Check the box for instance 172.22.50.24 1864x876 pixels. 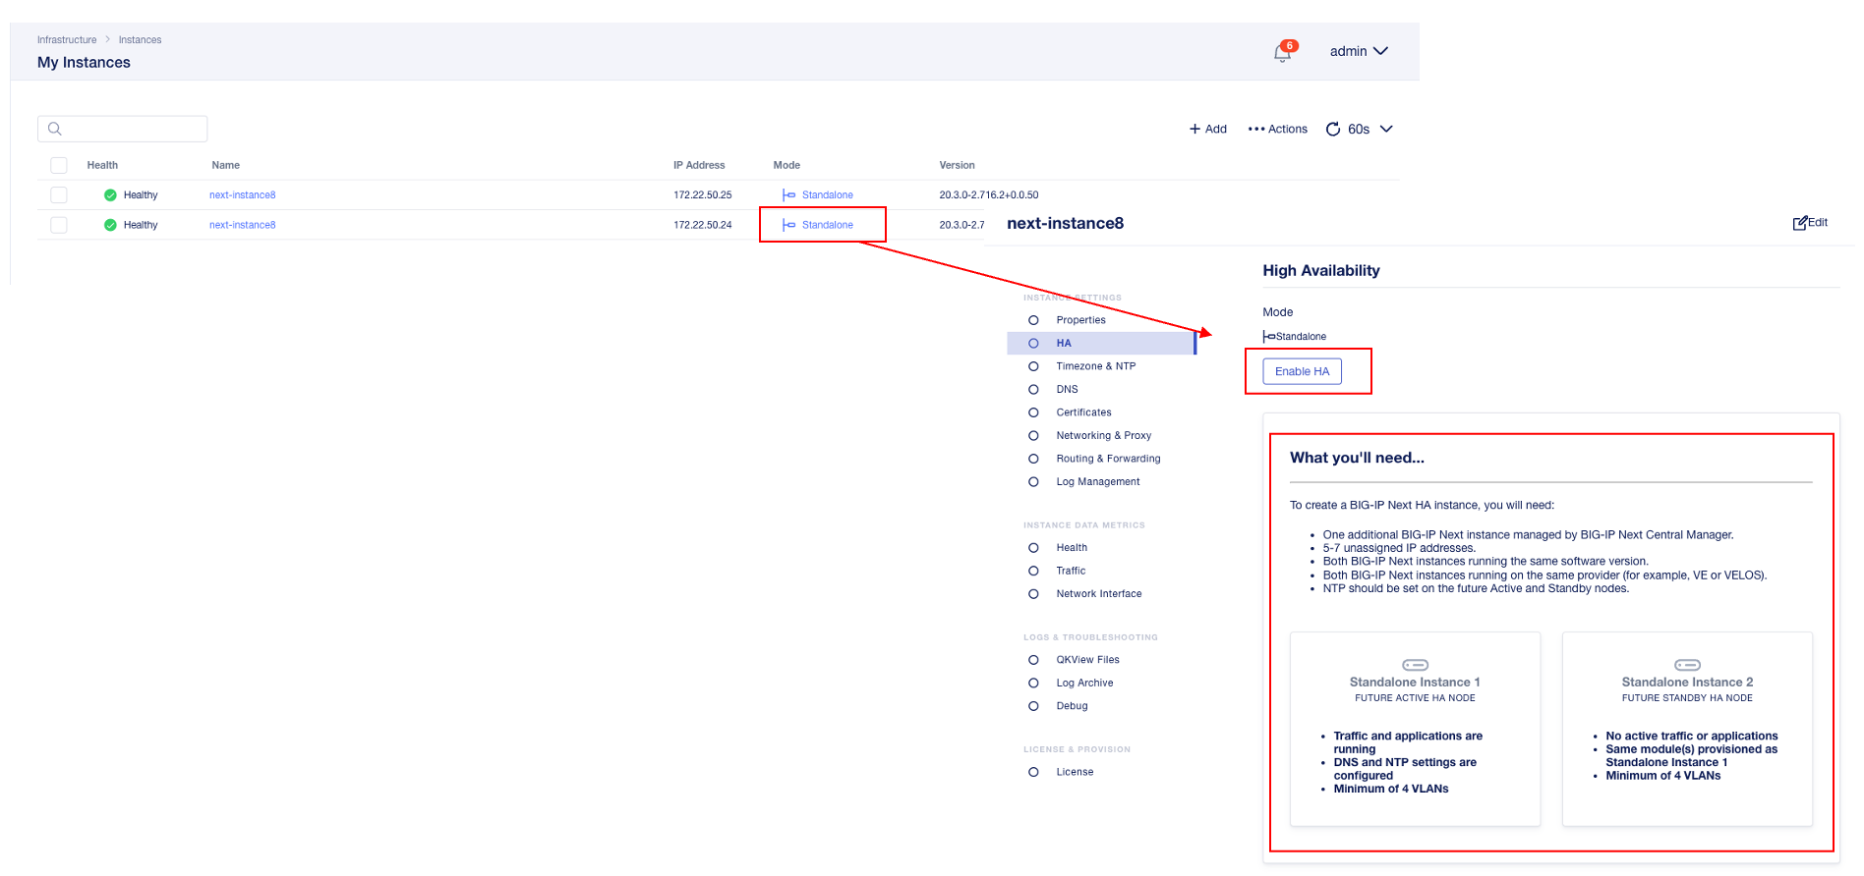pyautogui.click(x=59, y=225)
